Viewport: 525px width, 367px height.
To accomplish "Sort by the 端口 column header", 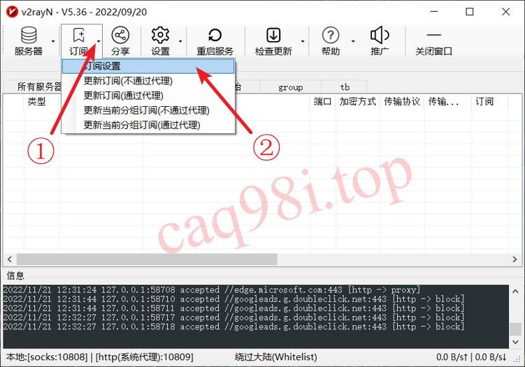I will pos(323,101).
